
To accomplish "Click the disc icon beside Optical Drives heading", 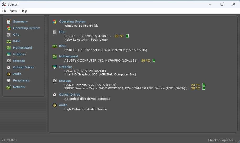I will point(55,95).
